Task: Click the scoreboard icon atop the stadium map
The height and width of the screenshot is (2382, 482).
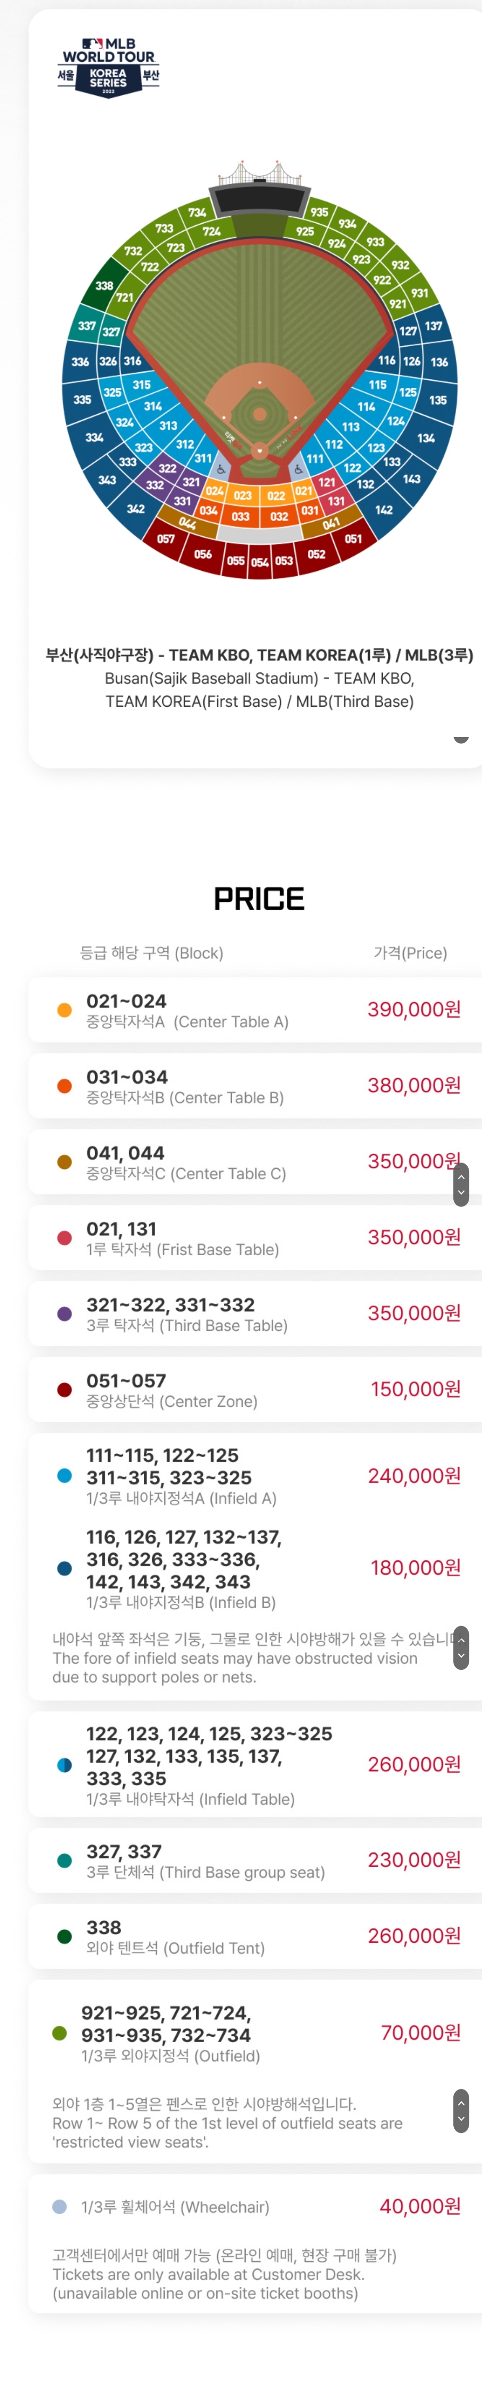Action: (x=260, y=197)
